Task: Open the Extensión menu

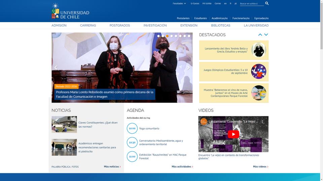Action: click(189, 25)
